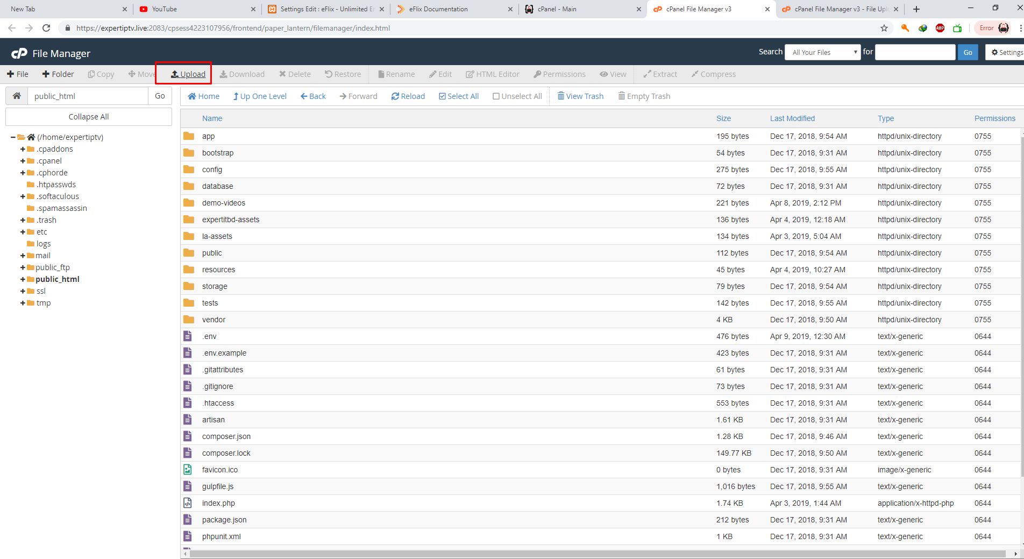This screenshot has height=559, width=1024.
Task: Open File Manager Settings gear button
Action: pyautogui.click(x=1005, y=52)
